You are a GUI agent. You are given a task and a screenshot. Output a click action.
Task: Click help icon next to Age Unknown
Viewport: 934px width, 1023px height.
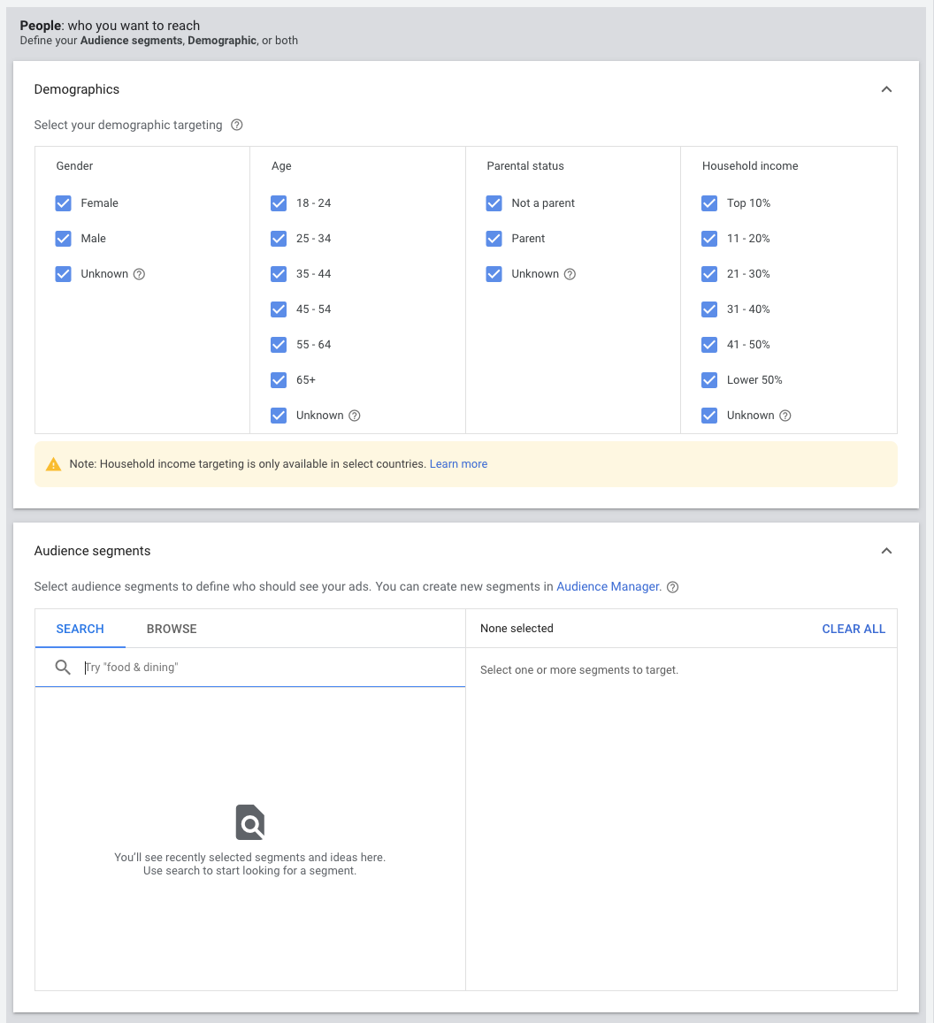(x=355, y=416)
